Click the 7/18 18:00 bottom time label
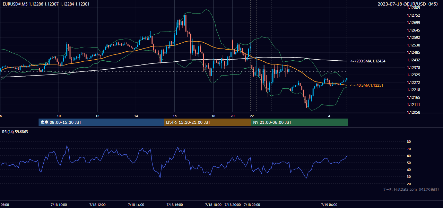This screenshot has height=208, width=443. click(x=214, y=205)
